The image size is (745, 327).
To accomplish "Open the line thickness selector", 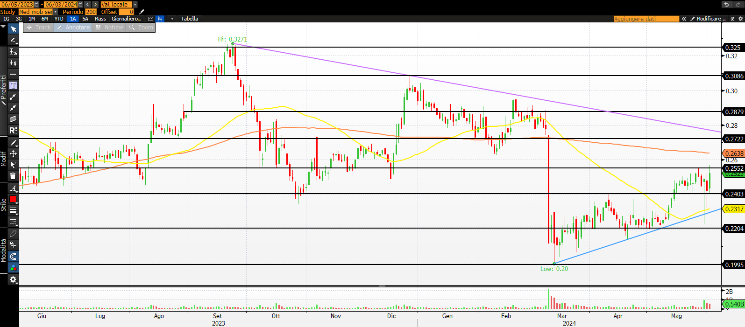I will [13, 211].
